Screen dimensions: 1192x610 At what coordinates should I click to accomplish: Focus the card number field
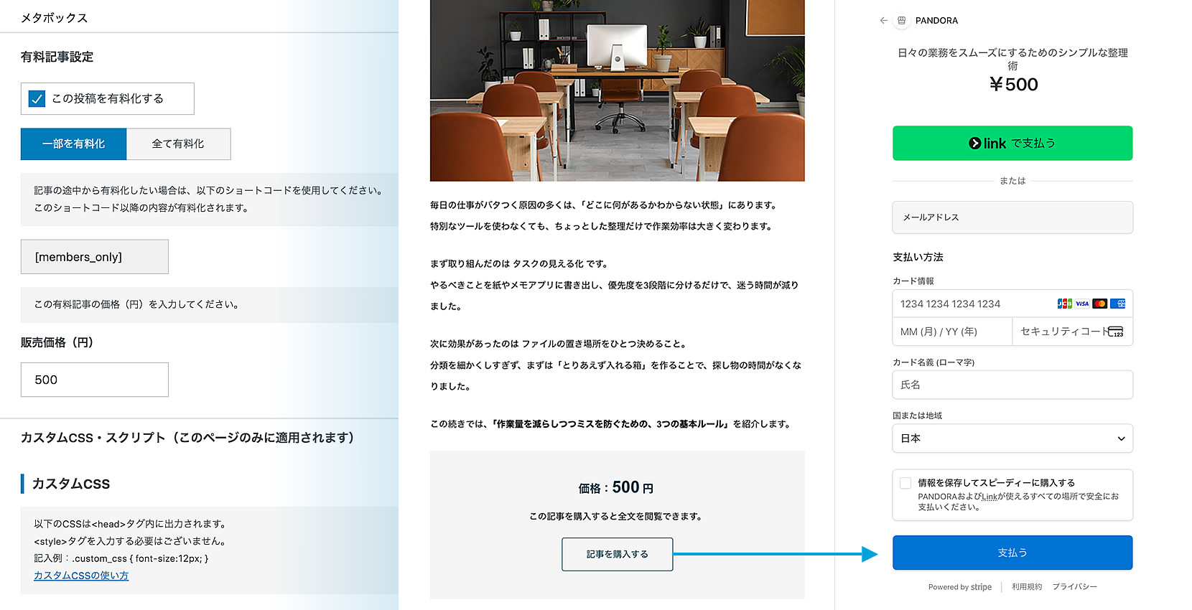click(1012, 304)
